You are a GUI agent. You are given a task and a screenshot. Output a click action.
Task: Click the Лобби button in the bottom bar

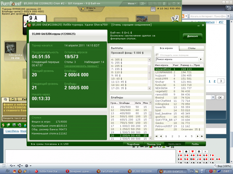[x=195, y=144]
